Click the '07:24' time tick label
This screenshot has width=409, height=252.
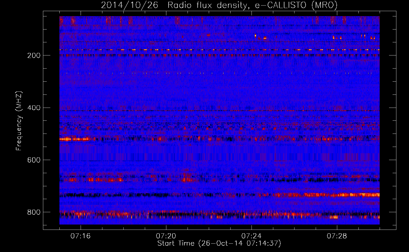tap(251, 236)
